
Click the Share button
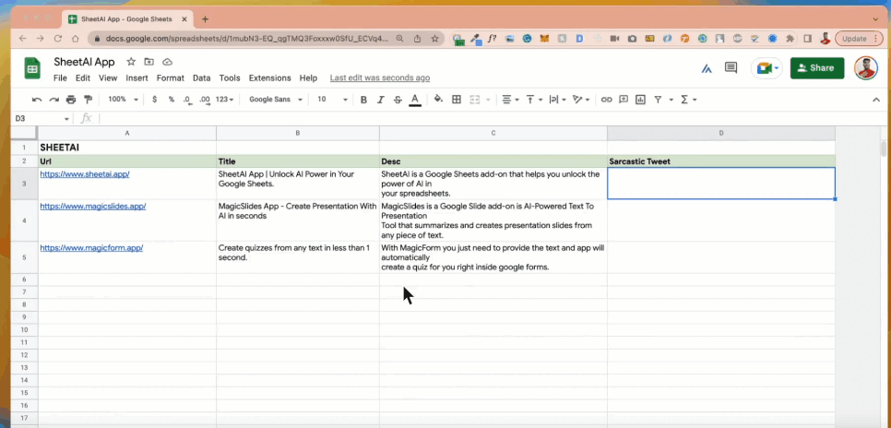[817, 68]
